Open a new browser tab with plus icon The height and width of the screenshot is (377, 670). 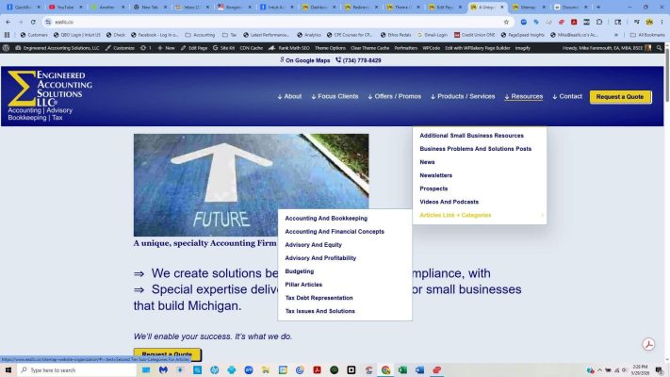coord(598,7)
